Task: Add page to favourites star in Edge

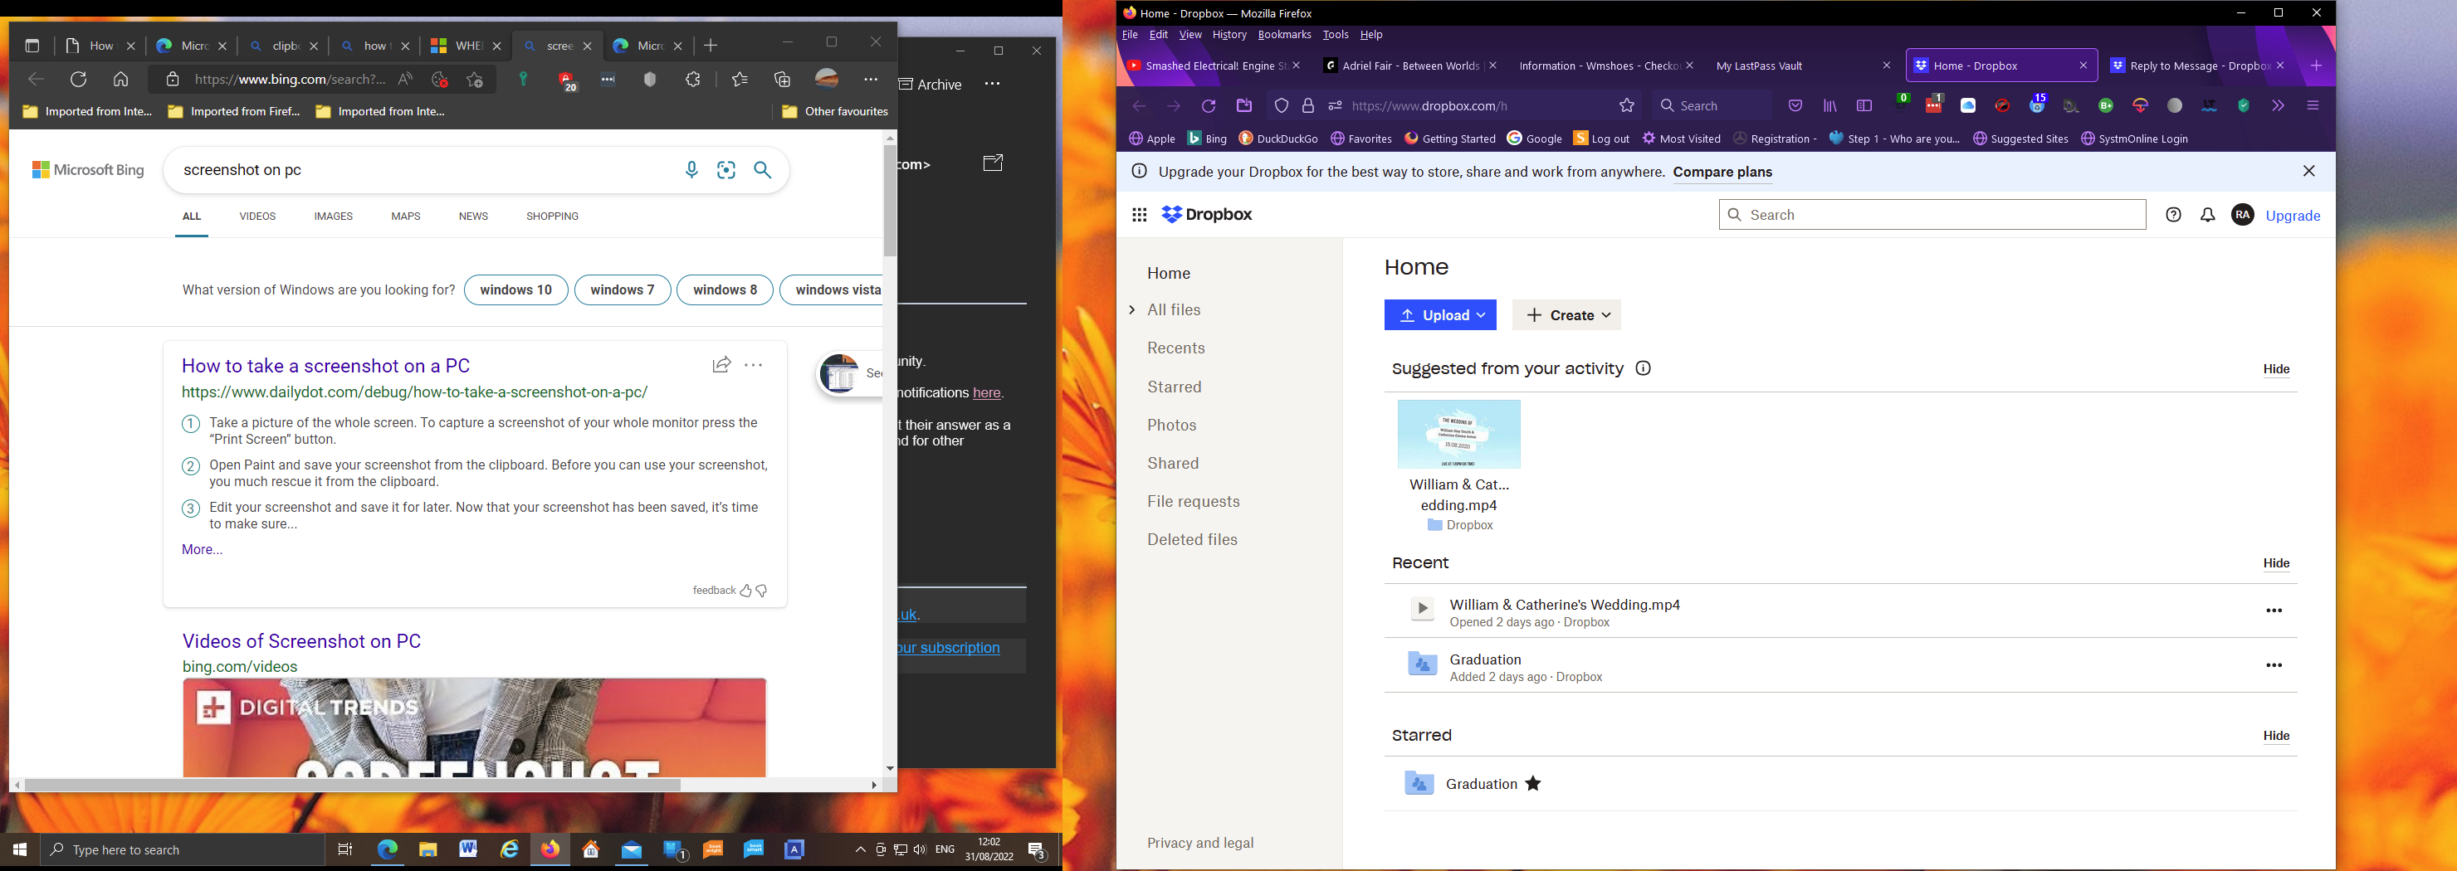Action: [475, 80]
